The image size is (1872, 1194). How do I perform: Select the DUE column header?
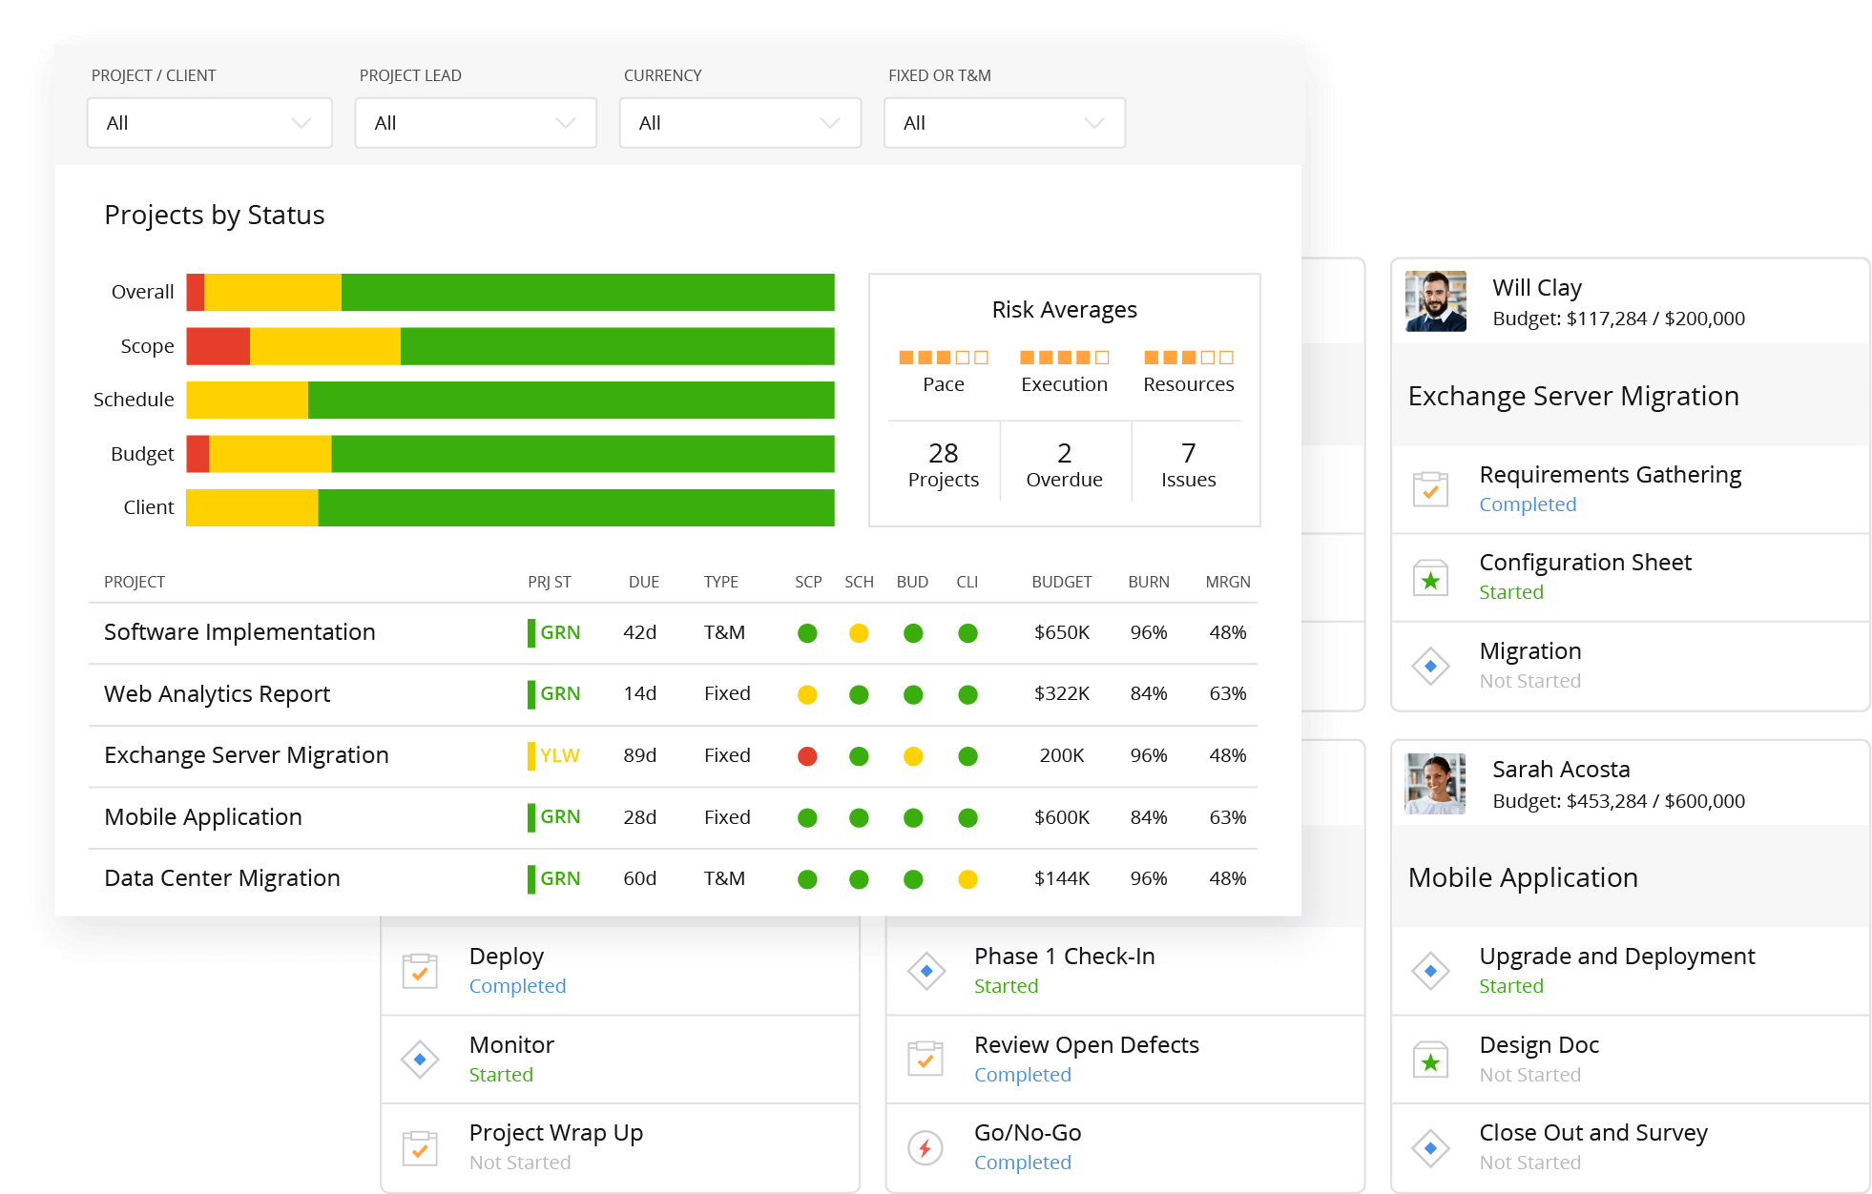pyautogui.click(x=644, y=581)
